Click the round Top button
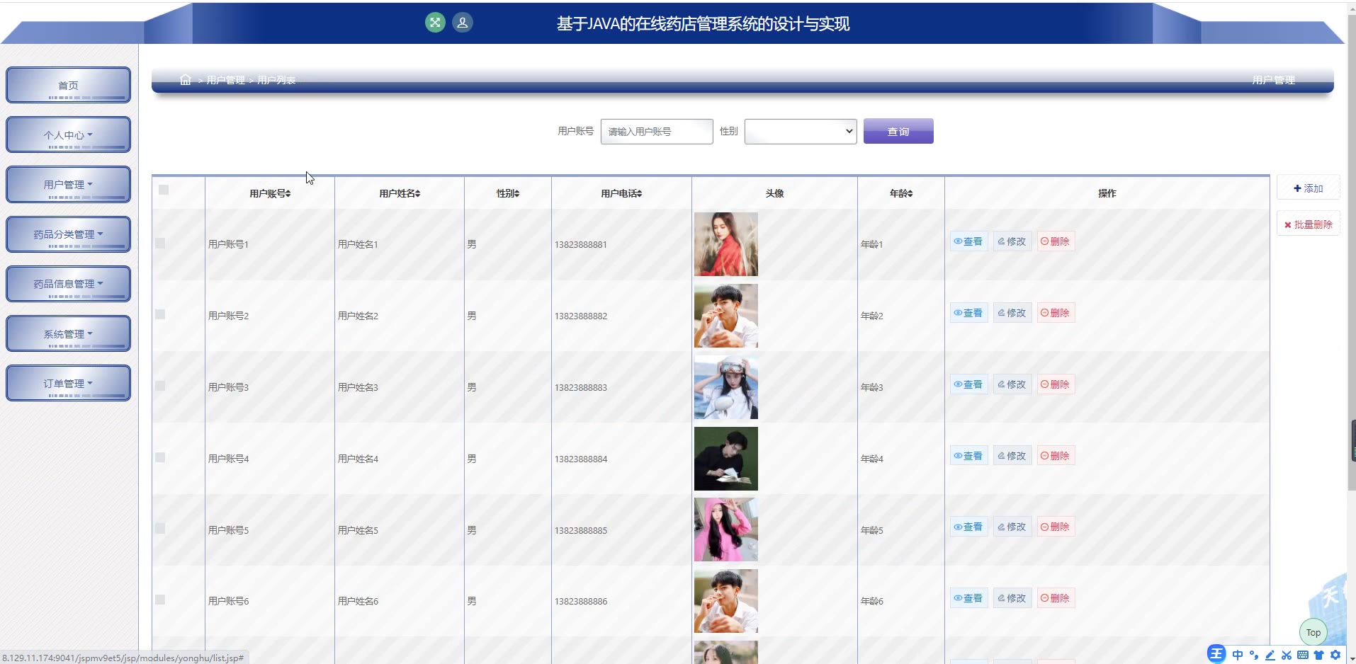The height and width of the screenshot is (664, 1356). (x=1313, y=632)
